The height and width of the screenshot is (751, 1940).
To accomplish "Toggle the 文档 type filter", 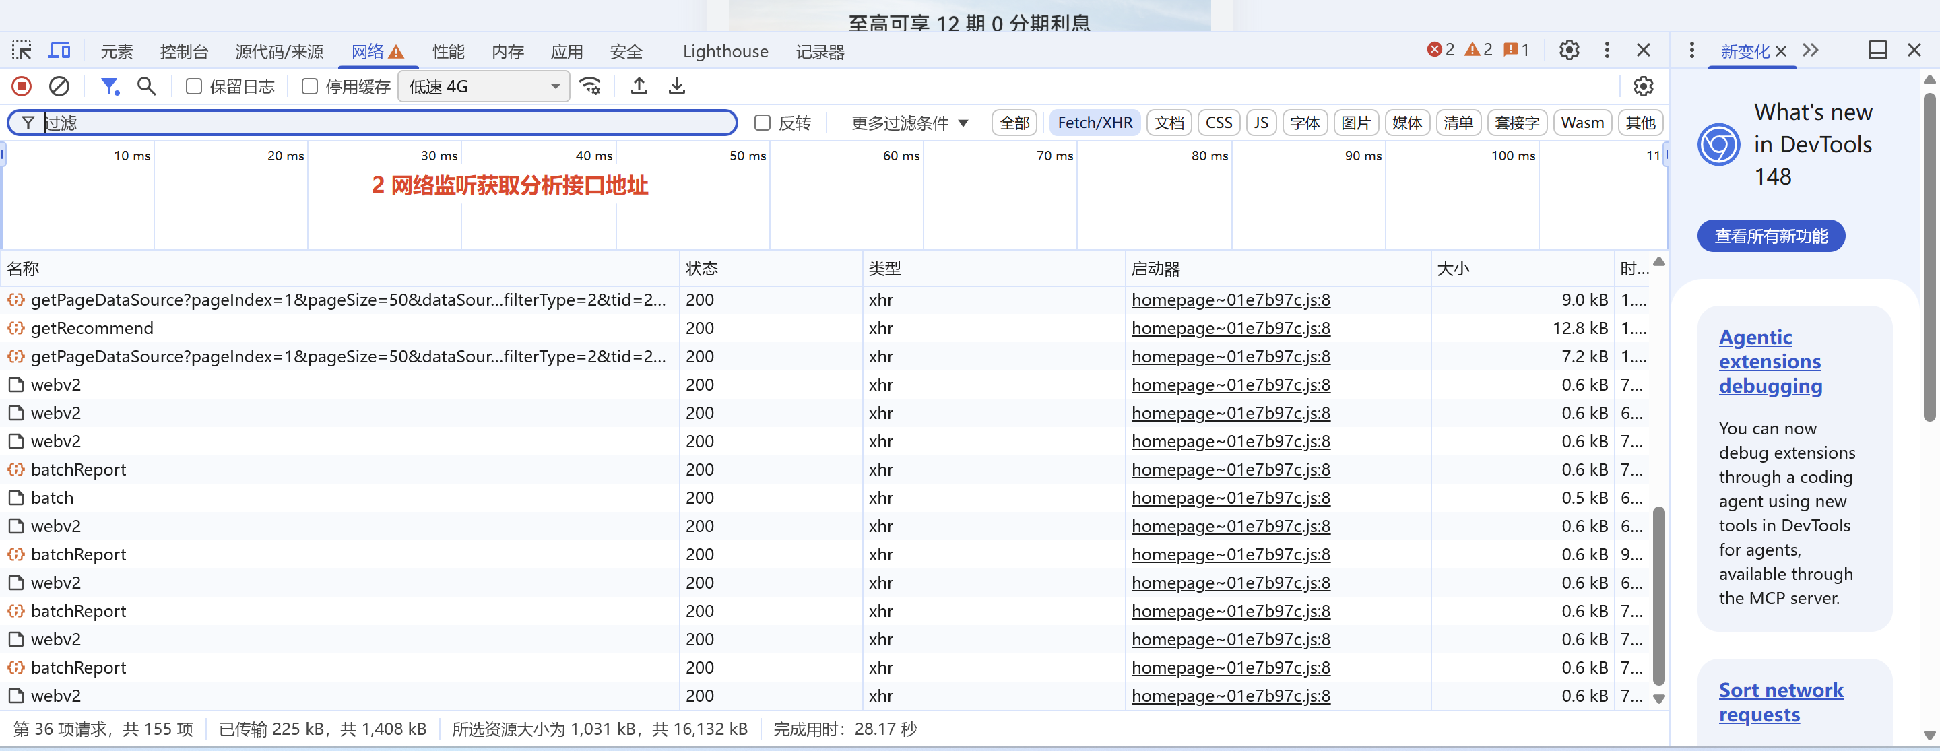I will (x=1169, y=123).
